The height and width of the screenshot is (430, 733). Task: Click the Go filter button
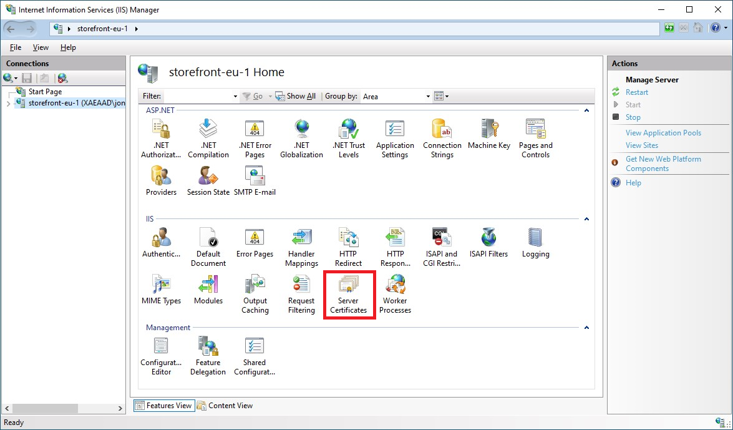[253, 96]
